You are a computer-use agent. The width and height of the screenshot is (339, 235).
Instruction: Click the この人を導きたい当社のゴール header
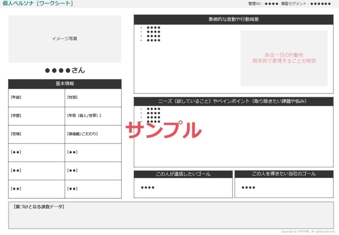coord(284,173)
